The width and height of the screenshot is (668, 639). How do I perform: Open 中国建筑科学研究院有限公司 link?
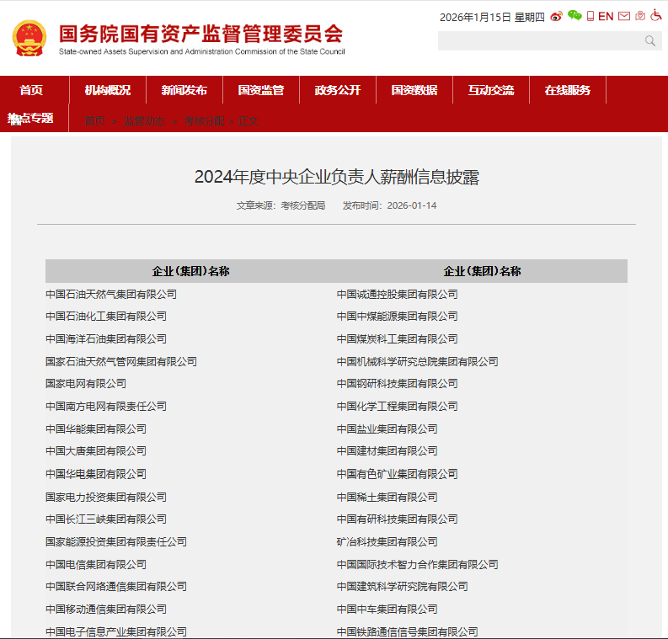(402, 586)
